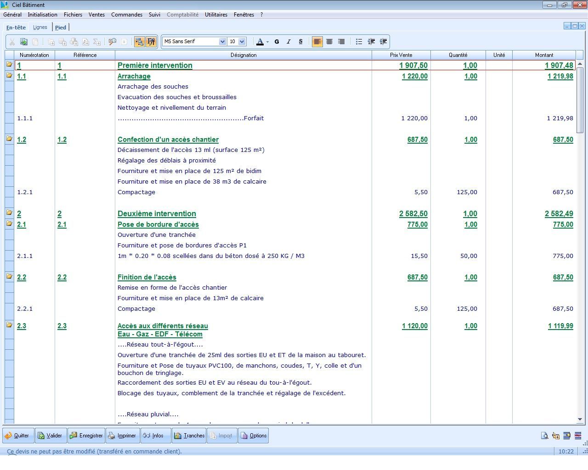
Task: Toggle italic formatting in the toolbar
Action: (x=288, y=42)
